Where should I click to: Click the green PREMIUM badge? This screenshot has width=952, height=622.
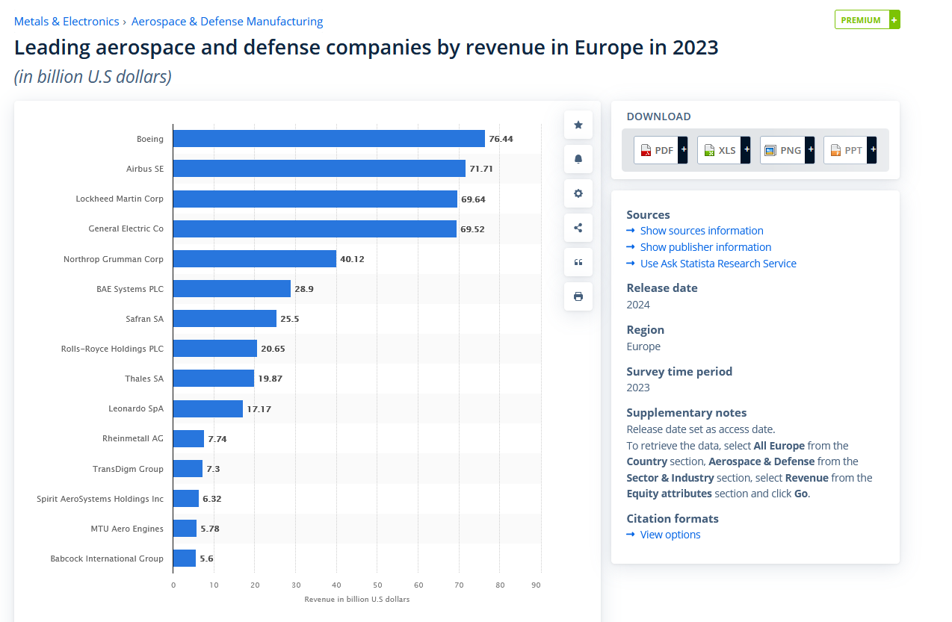(x=866, y=20)
